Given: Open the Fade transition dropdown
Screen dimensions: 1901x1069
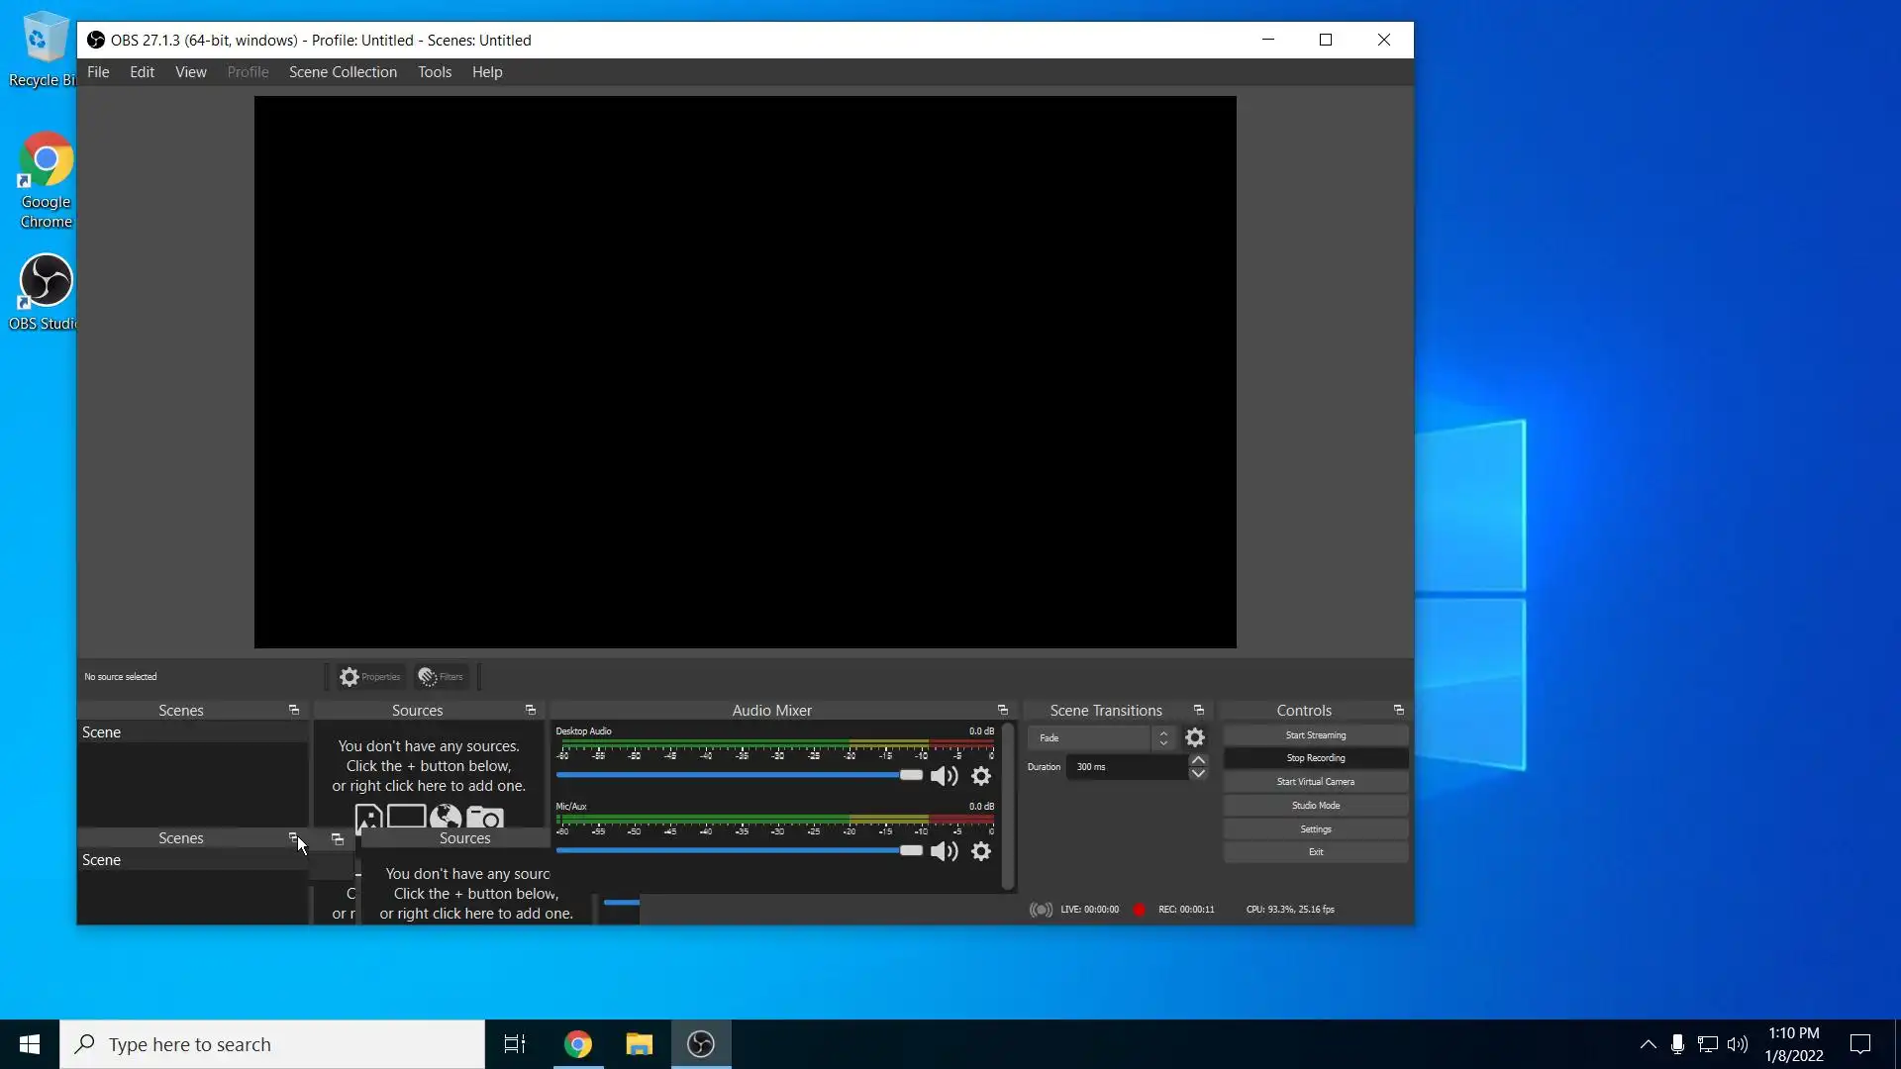Looking at the screenshot, I should click(1099, 738).
